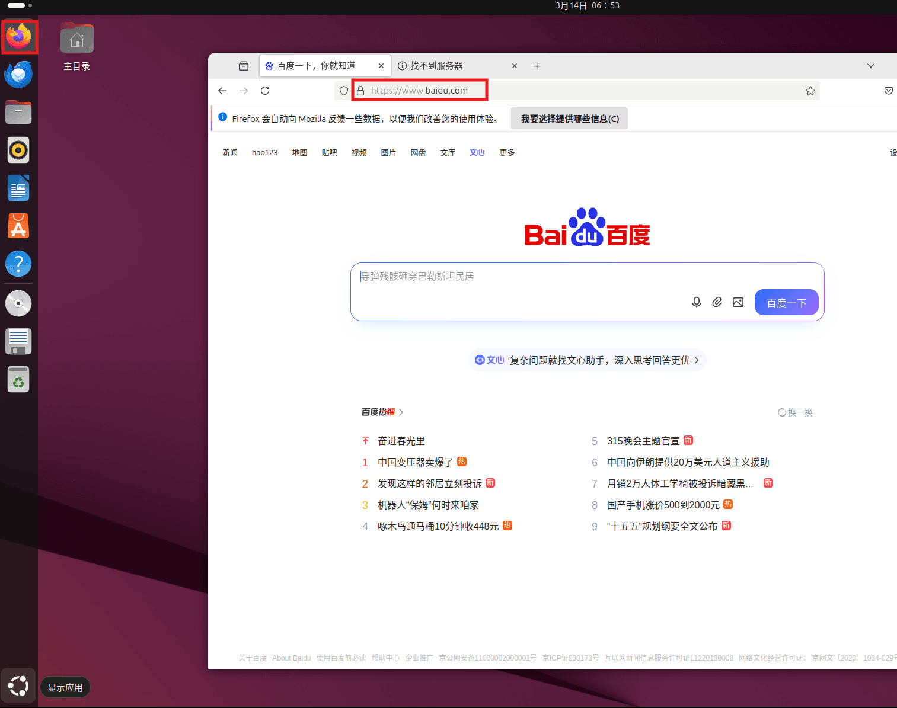Image resolution: width=897 pixels, height=708 pixels.
Task: Open the Show Applications grid button
Action: 18,686
